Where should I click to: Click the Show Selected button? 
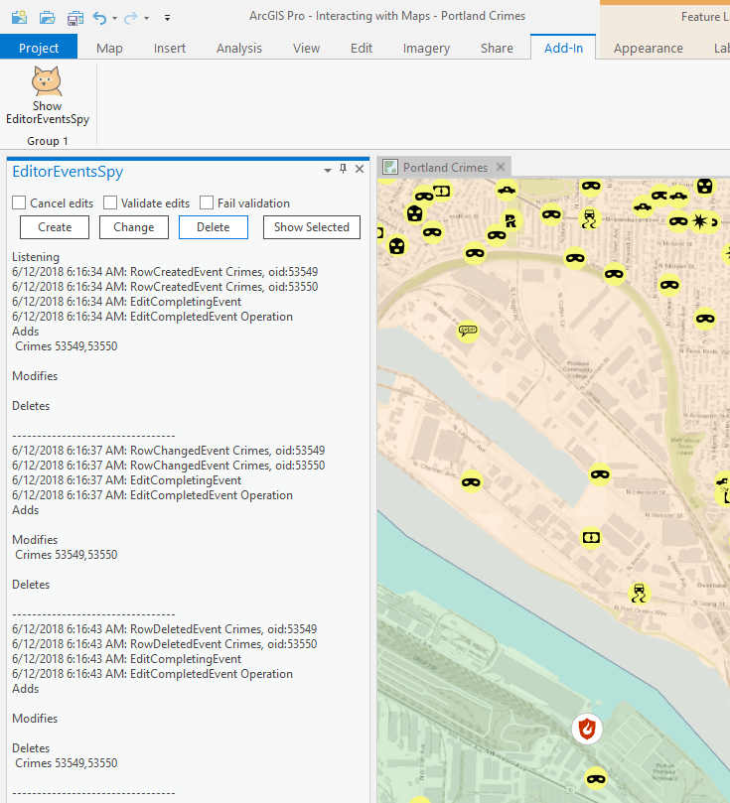point(311,227)
